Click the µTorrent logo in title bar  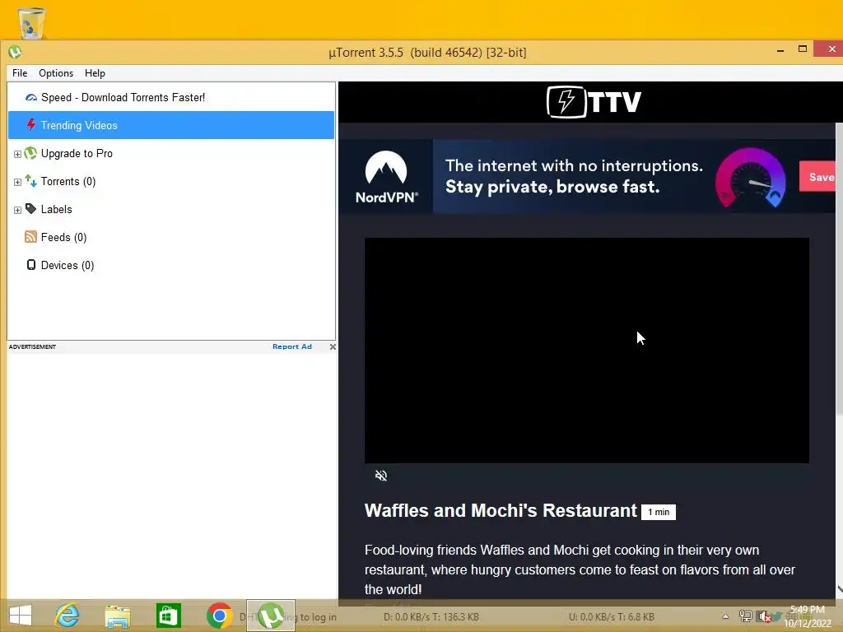tap(15, 52)
